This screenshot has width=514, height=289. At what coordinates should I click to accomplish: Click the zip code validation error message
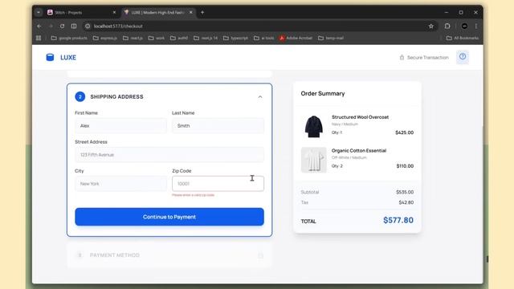click(193, 195)
